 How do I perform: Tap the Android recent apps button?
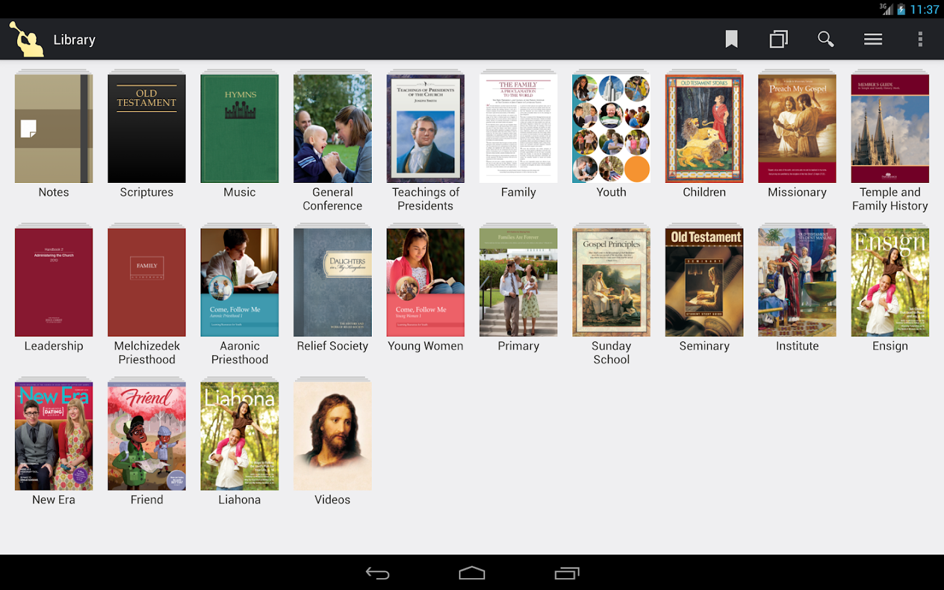point(567,574)
